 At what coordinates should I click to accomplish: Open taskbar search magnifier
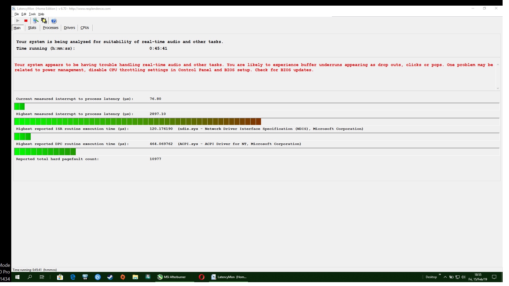coord(30,277)
